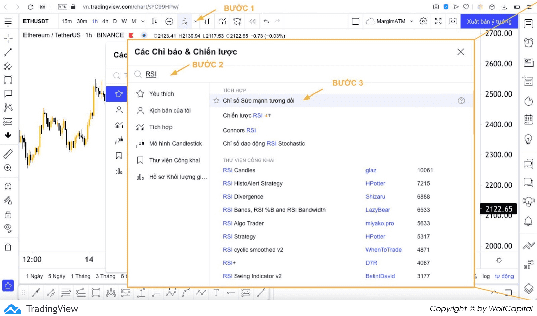
Task: Click the blue favorites star toolbar button
Action: tap(8, 286)
